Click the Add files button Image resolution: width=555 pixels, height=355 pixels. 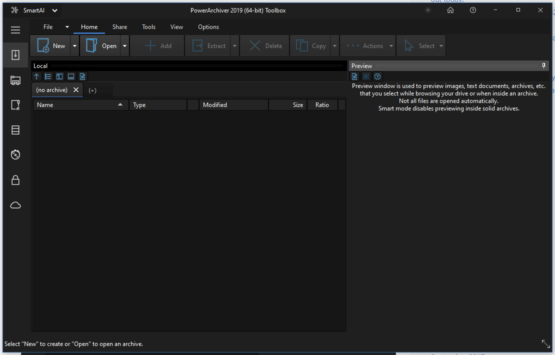pos(157,45)
